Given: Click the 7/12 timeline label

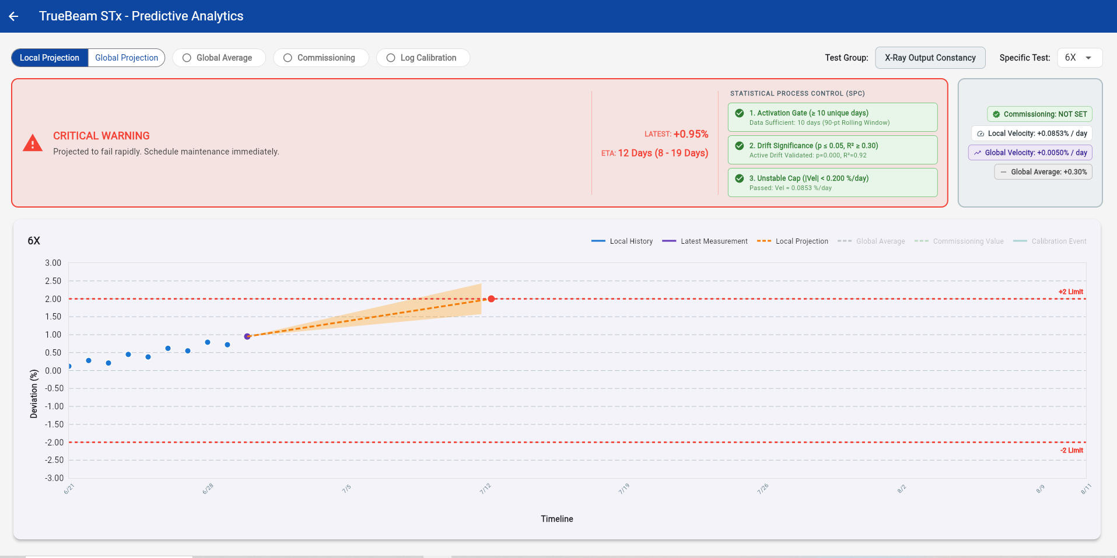Looking at the screenshot, I should tap(485, 489).
